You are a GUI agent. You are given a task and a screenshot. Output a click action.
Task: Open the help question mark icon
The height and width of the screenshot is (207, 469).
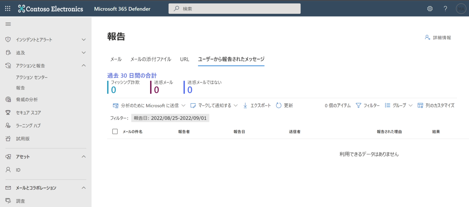coord(445,9)
